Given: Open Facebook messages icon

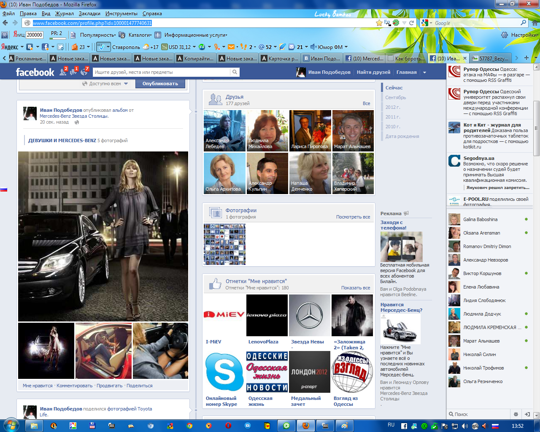Looking at the screenshot, I should 73,72.
